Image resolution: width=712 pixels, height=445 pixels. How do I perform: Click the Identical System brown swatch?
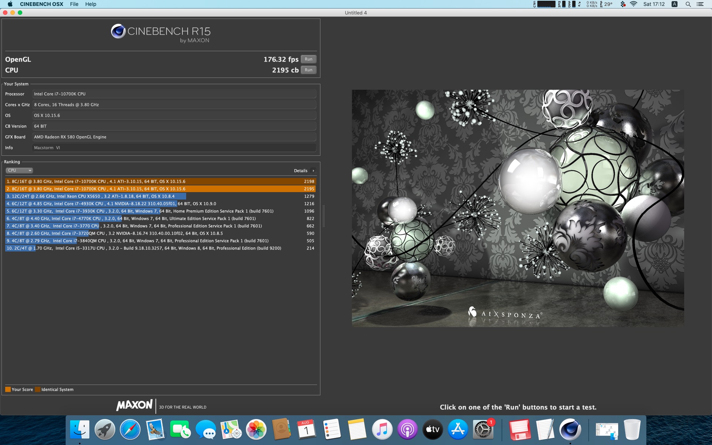37,389
